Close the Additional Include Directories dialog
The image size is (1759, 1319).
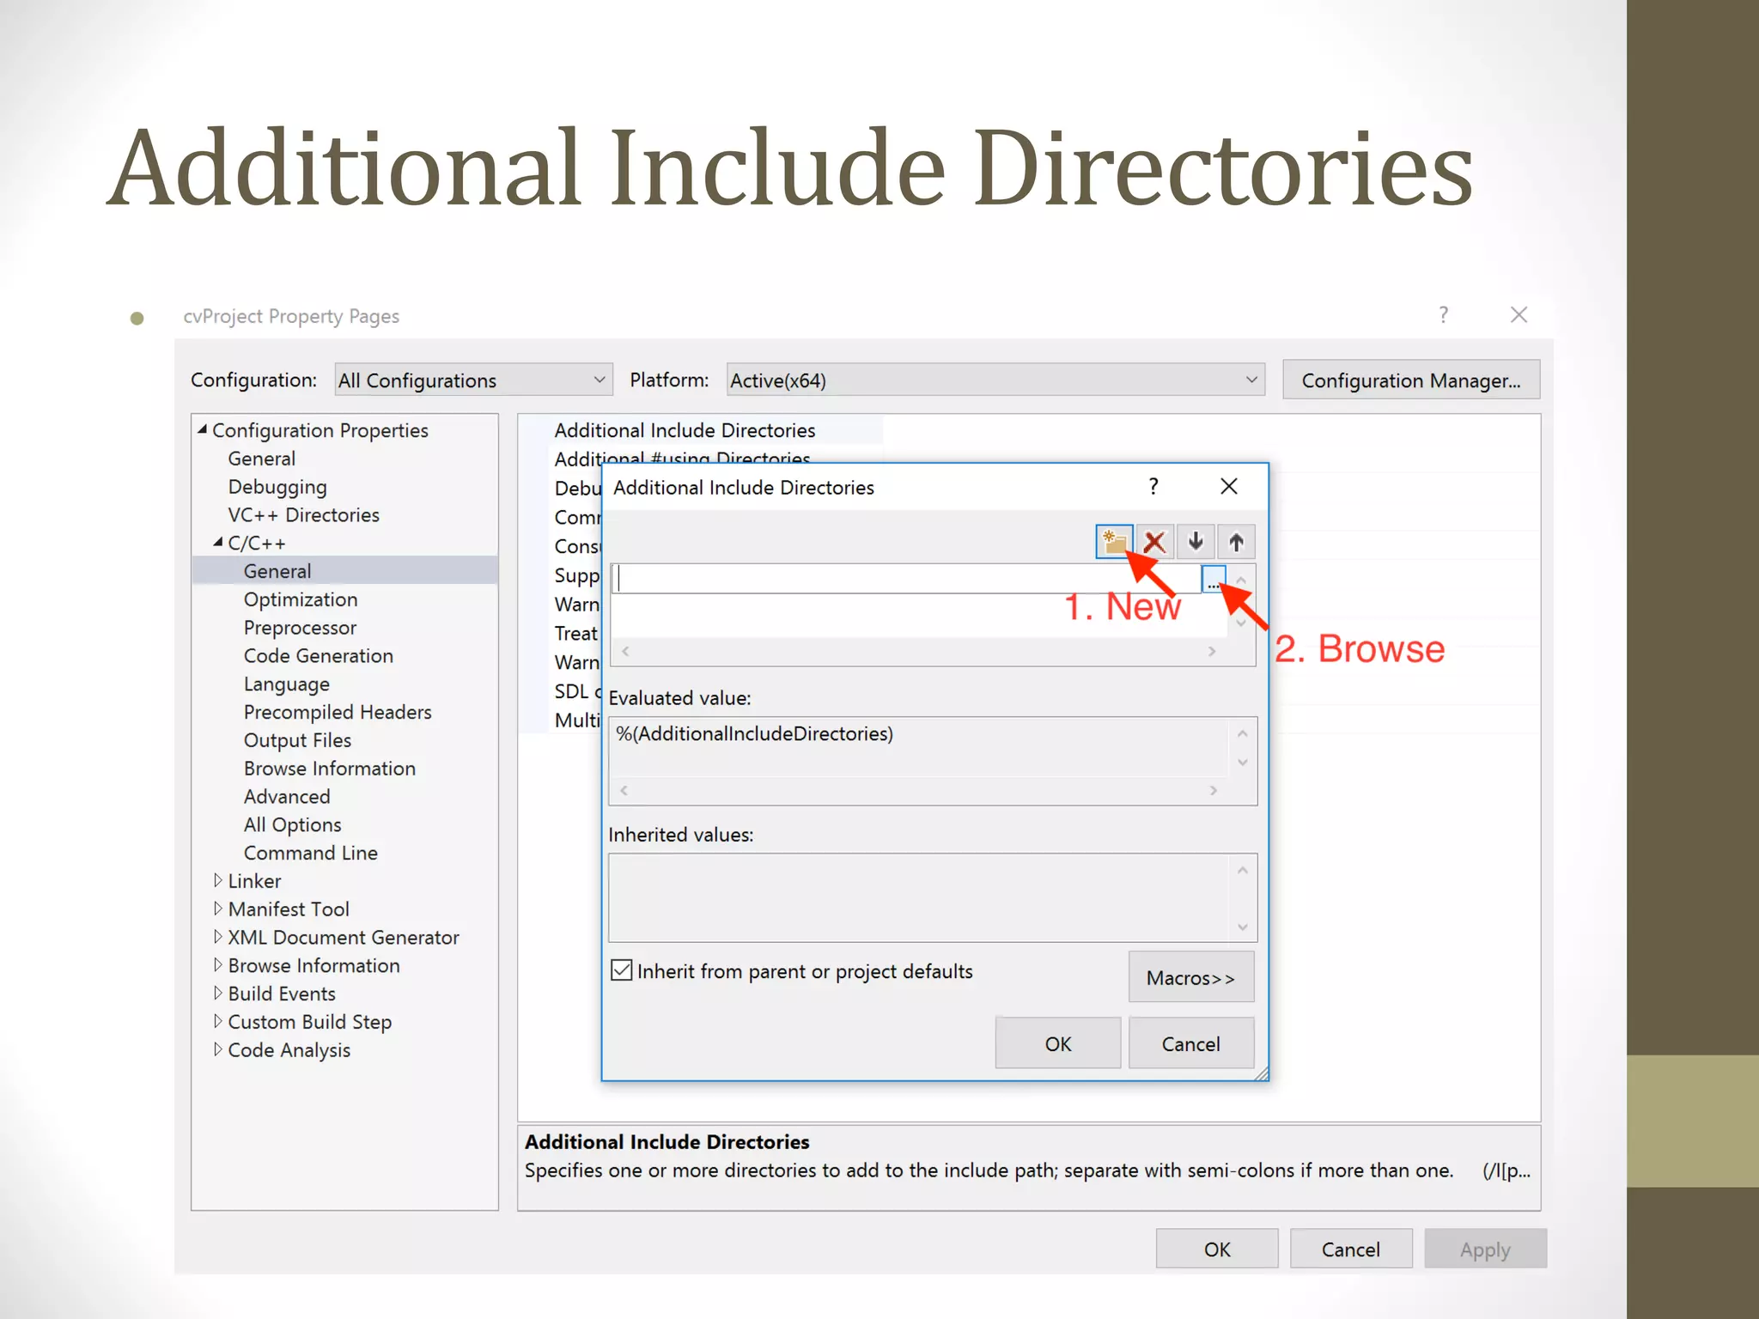point(1228,487)
